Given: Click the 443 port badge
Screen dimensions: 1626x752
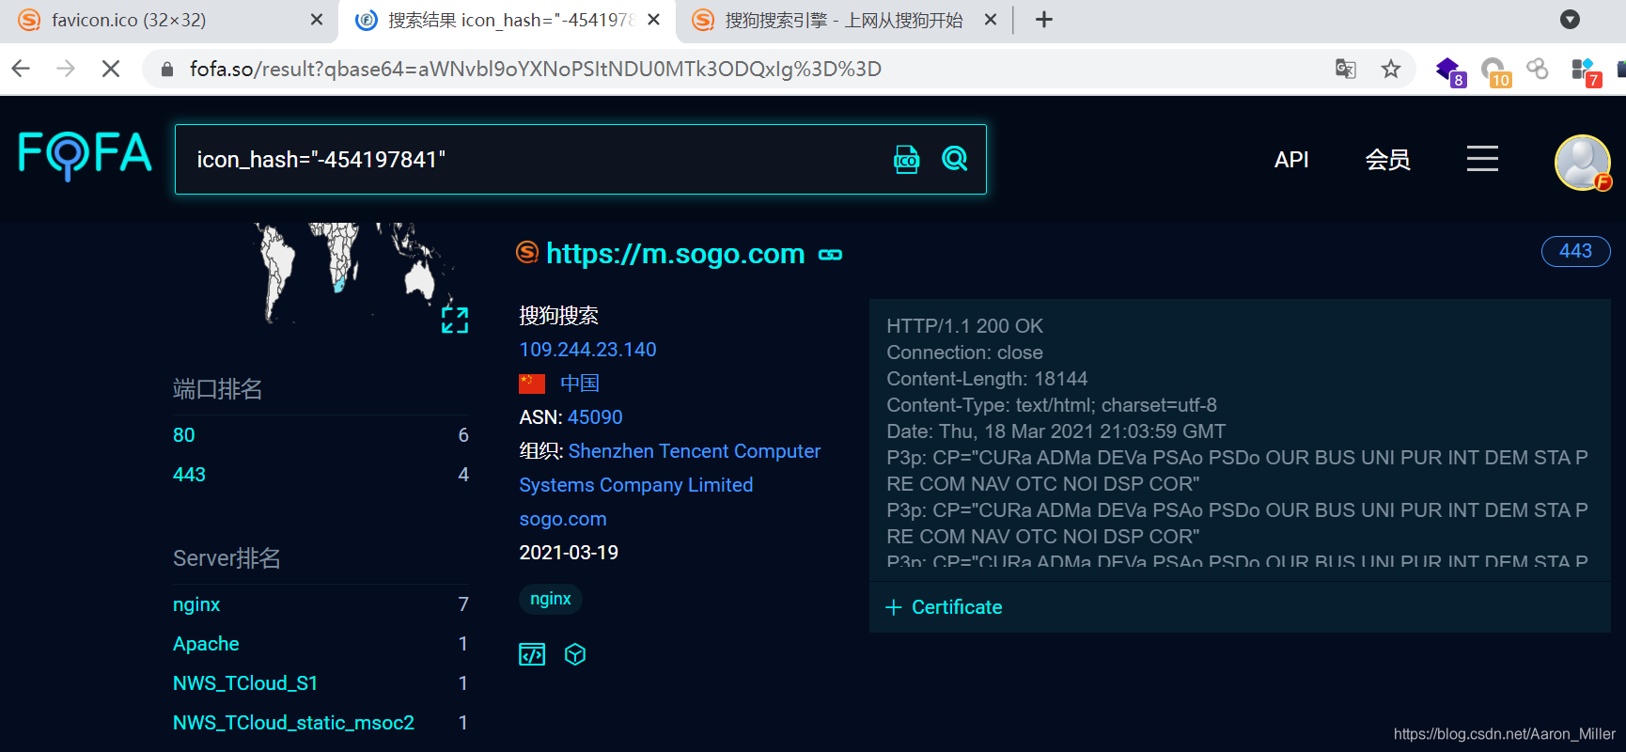Looking at the screenshot, I should pyautogui.click(x=1576, y=251).
